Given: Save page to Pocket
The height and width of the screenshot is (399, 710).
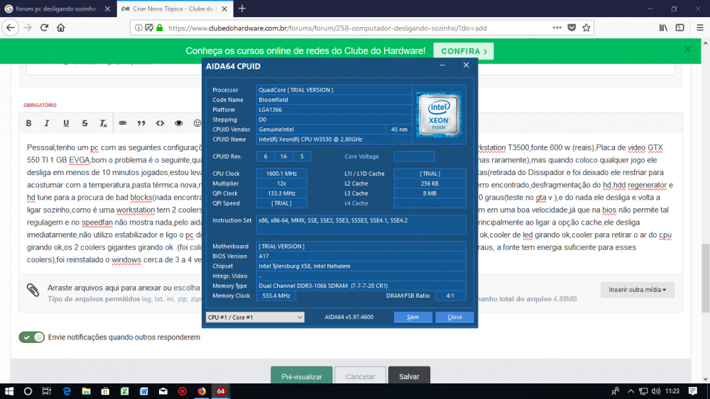Looking at the screenshot, I should point(572,28).
